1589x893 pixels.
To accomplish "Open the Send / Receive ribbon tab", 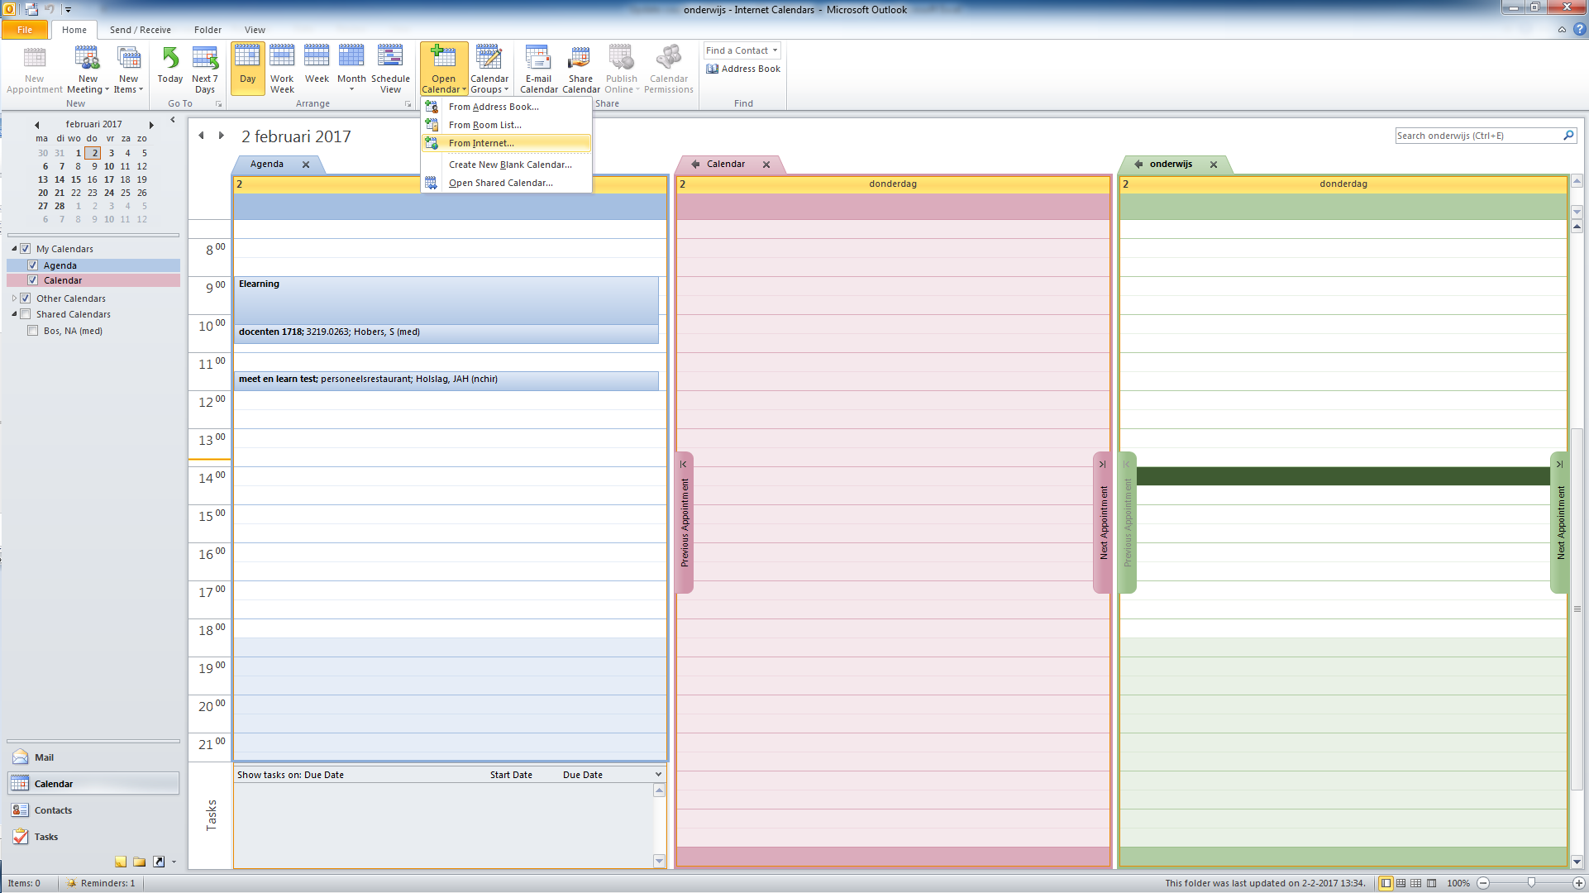I will click(x=140, y=30).
